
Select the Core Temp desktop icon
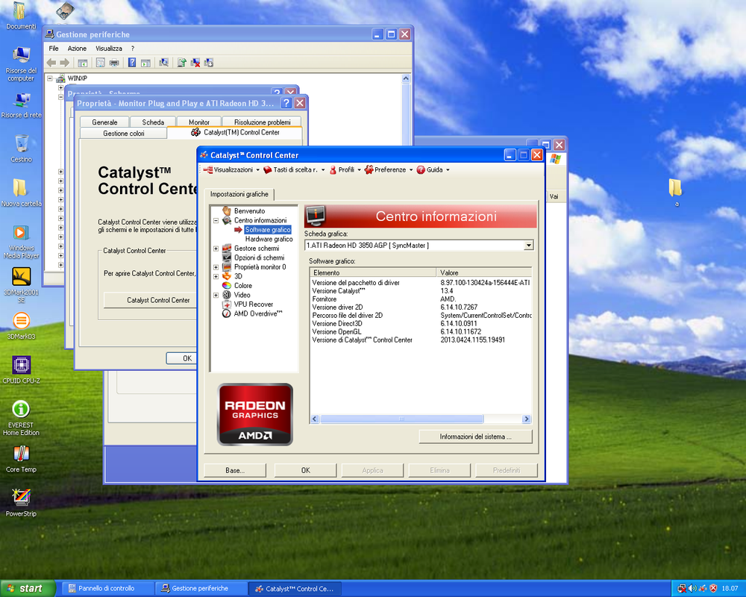pos(21,454)
